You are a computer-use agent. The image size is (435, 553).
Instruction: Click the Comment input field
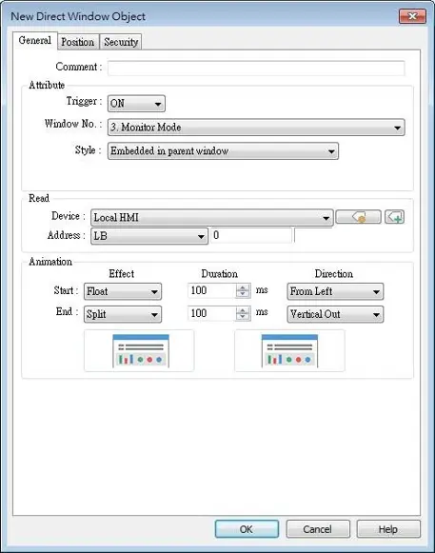pyautogui.click(x=256, y=68)
